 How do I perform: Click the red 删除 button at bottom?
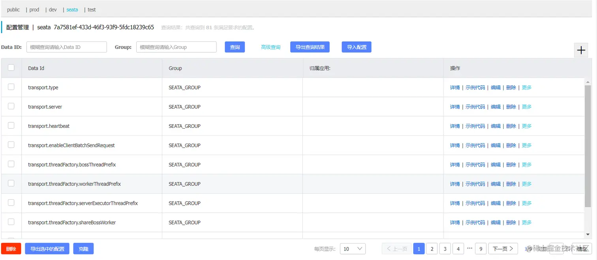pos(11,249)
